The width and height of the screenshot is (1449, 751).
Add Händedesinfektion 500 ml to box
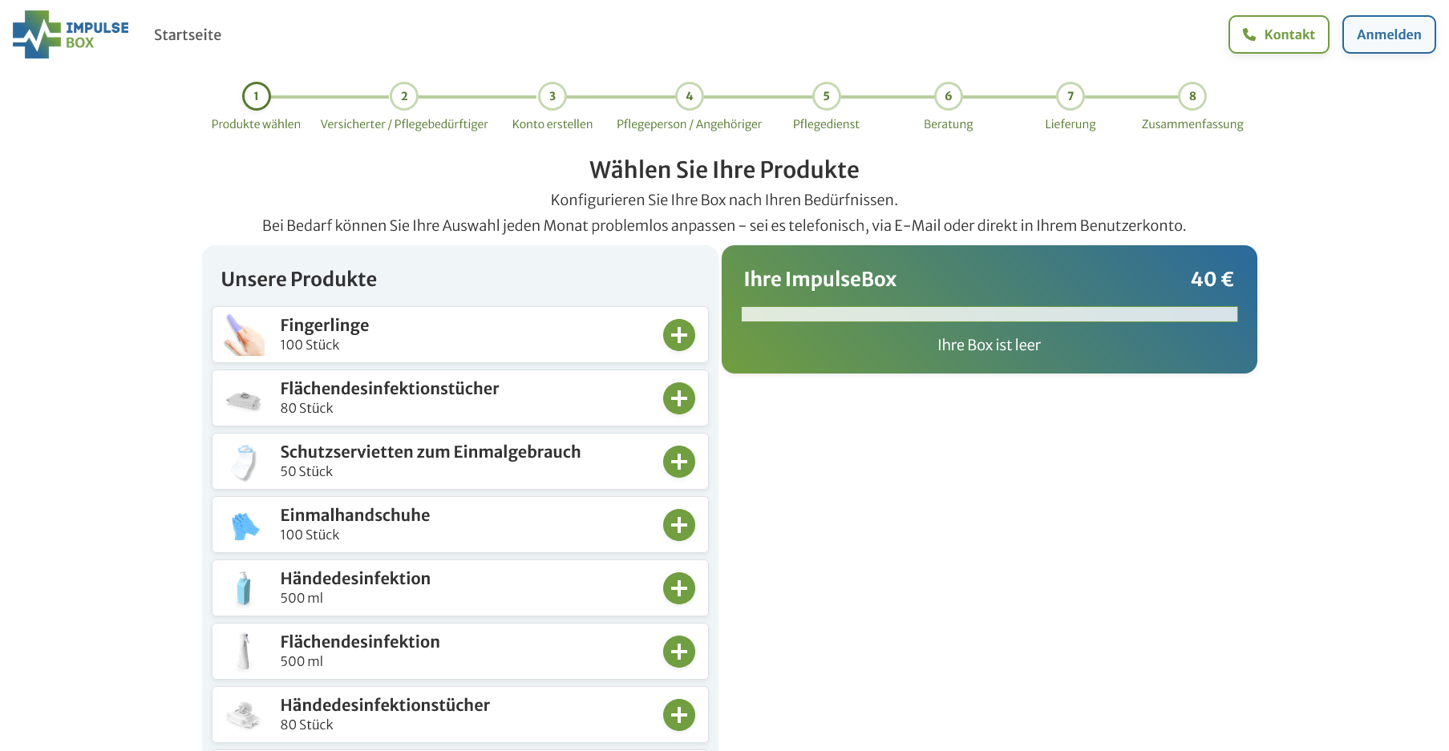click(678, 588)
